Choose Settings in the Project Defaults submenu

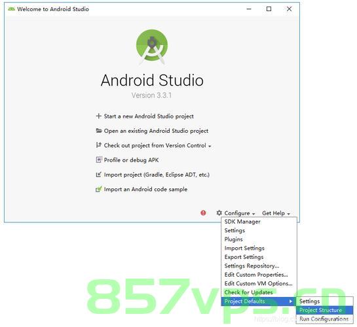(x=325, y=301)
